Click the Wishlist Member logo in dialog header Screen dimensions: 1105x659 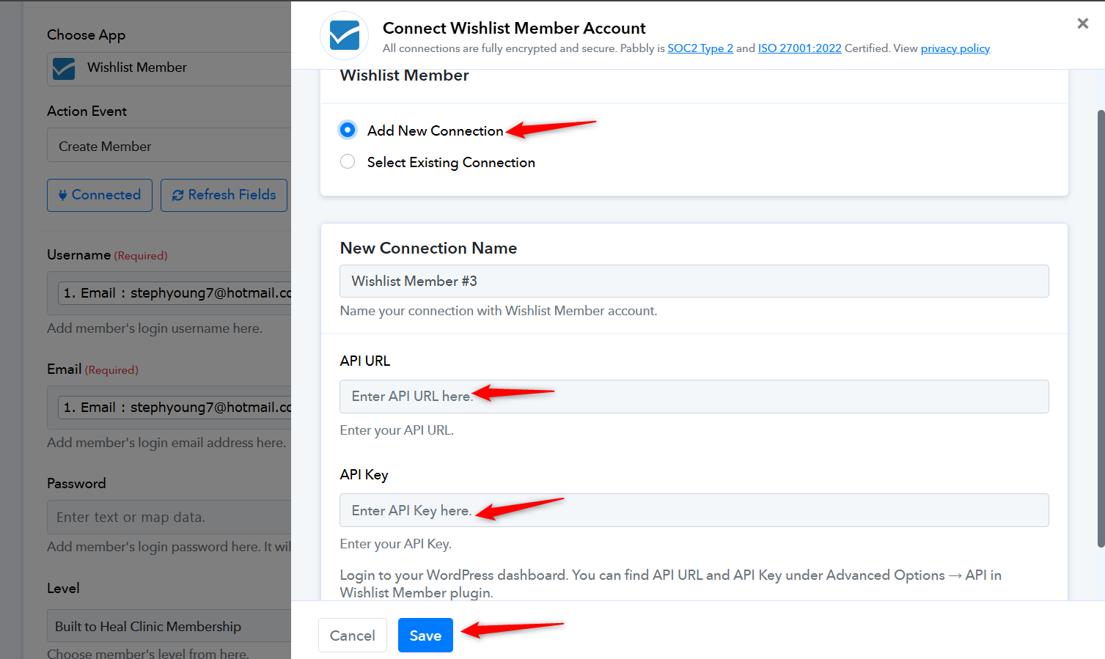(344, 35)
